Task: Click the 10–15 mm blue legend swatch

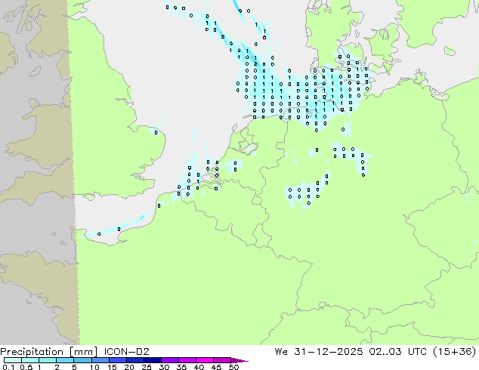Action: tap(100, 360)
